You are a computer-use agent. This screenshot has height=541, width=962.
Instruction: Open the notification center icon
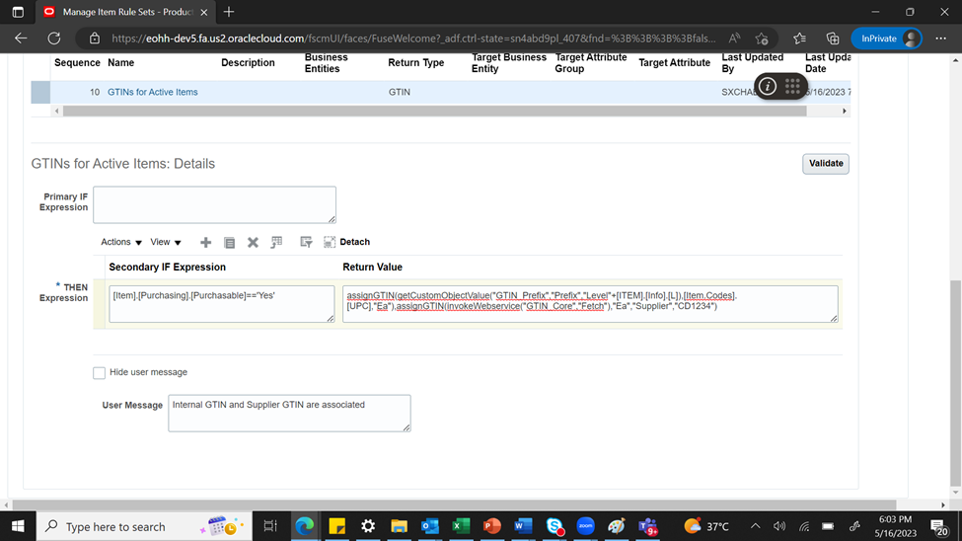(938, 527)
